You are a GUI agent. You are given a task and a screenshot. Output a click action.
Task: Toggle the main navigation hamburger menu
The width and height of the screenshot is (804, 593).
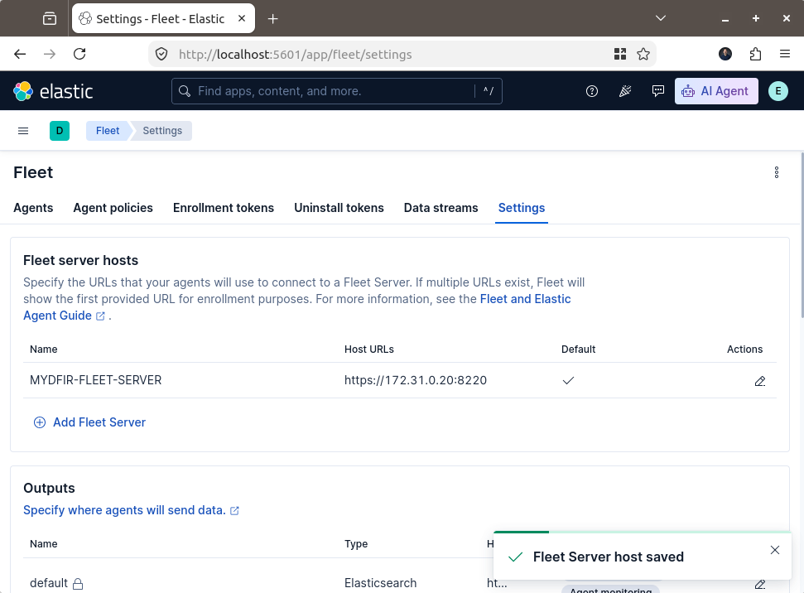coord(23,131)
